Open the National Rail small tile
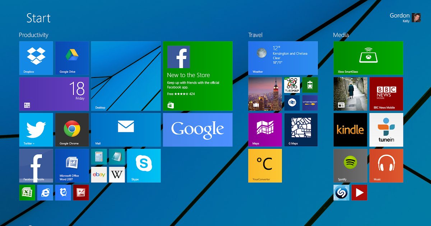This screenshot has width=431, height=226. pos(292,103)
